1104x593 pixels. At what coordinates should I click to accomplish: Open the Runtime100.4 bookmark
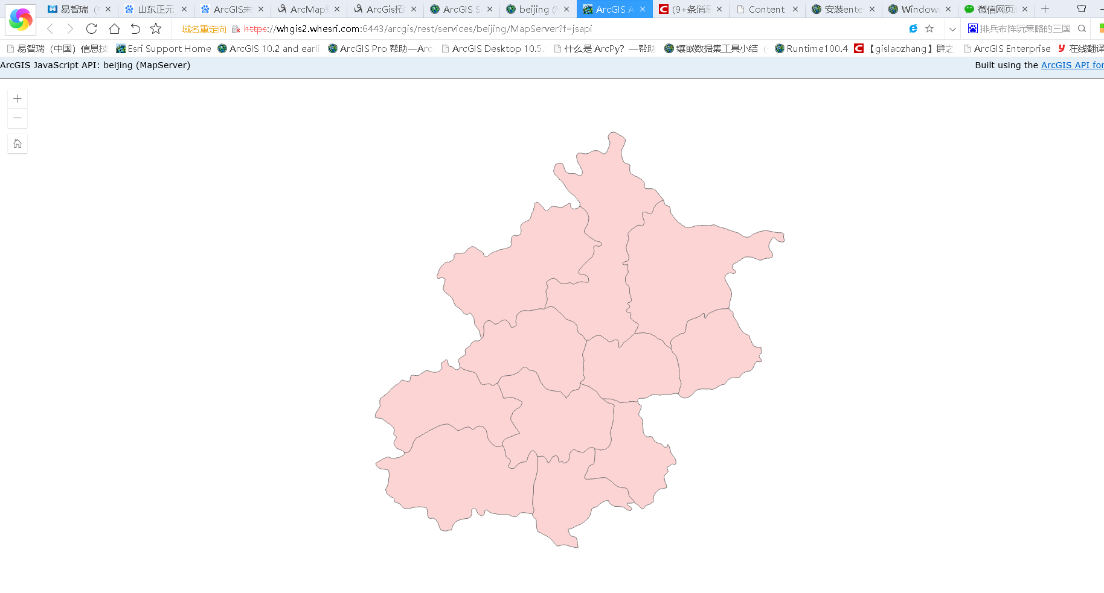click(x=812, y=49)
